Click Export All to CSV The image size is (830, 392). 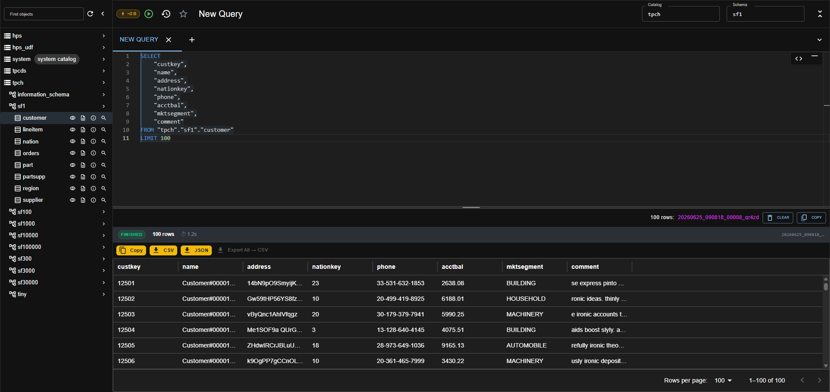click(x=243, y=250)
